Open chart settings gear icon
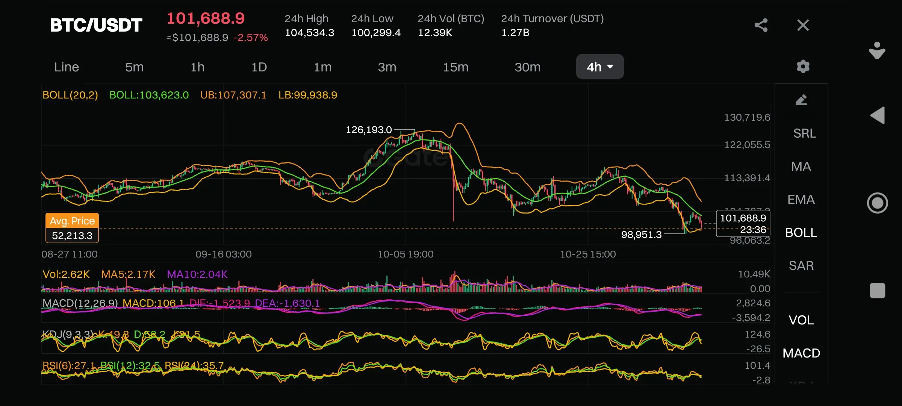The width and height of the screenshot is (902, 406). pos(803,67)
